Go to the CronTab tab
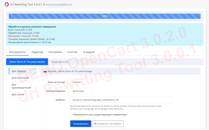This screenshot has width=209, height=130. (x=72, y=52)
